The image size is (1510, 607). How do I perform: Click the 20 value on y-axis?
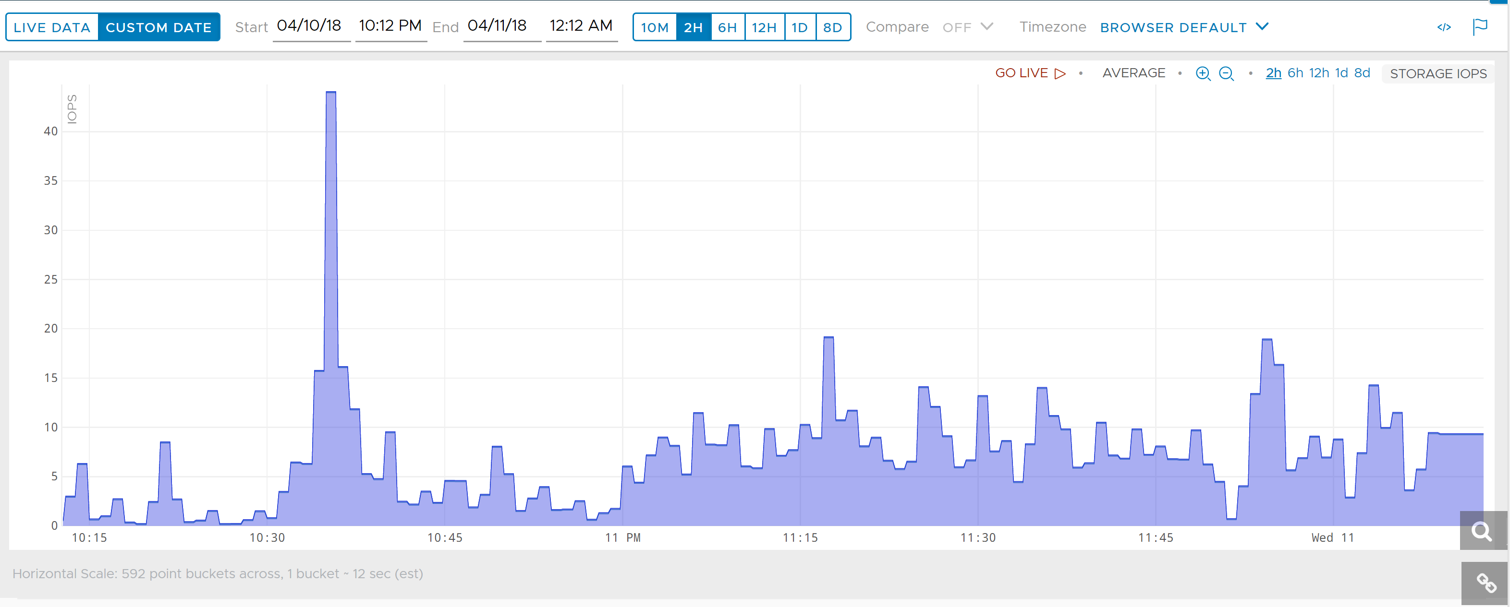[x=51, y=329]
